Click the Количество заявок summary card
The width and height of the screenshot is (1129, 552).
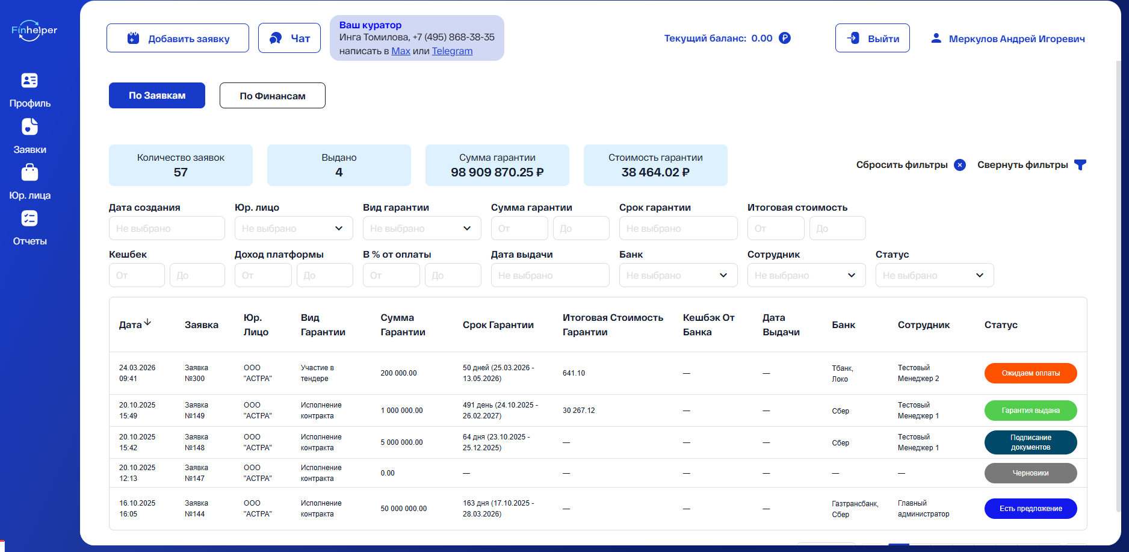(x=181, y=165)
